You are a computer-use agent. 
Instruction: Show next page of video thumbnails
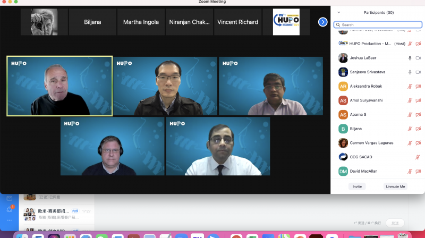pyautogui.click(x=322, y=22)
